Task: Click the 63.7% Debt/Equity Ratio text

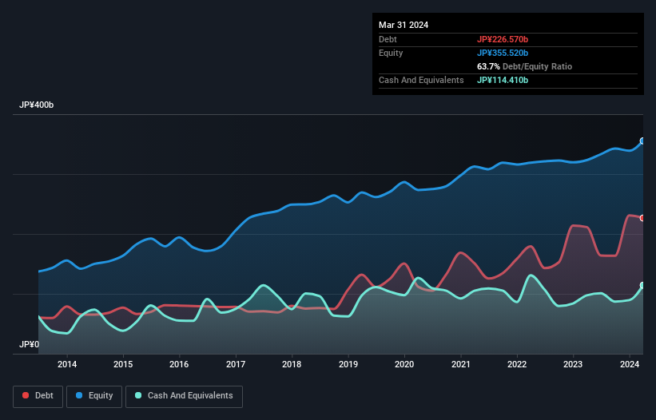Action: coord(524,66)
